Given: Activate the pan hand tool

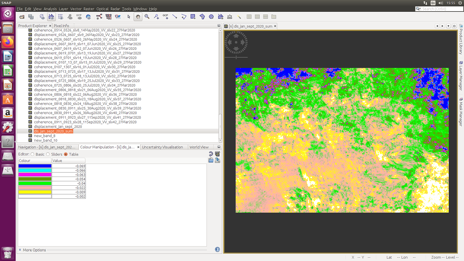Looking at the screenshot, I should pyautogui.click(x=138, y=16).
